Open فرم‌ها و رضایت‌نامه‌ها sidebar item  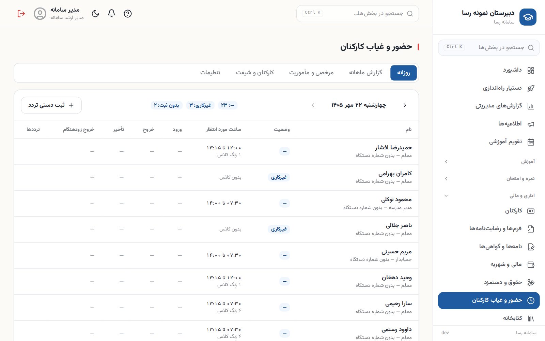coord(489,228)
